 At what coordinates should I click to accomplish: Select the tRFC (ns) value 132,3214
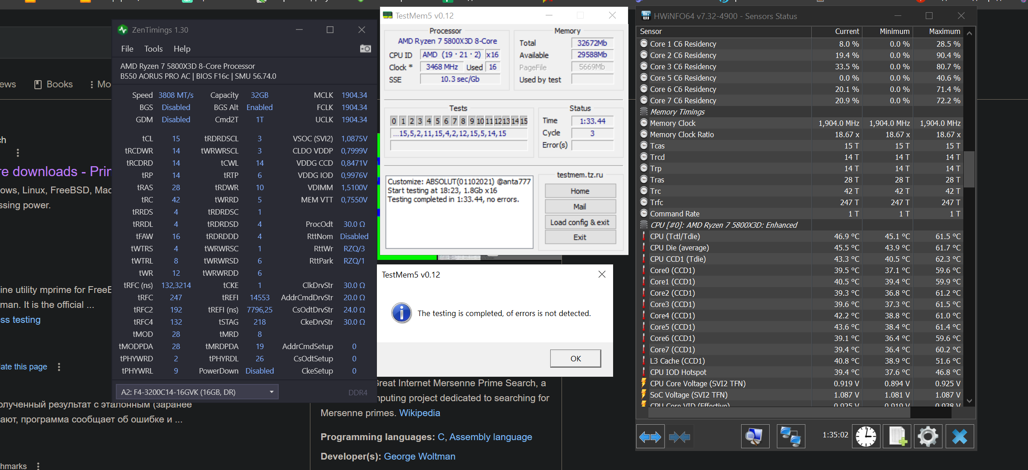tap(176, 285)
